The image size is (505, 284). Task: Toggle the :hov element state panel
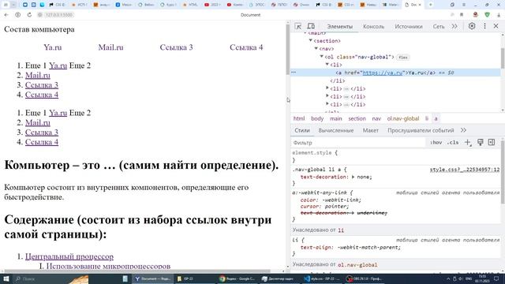(436, 142)
